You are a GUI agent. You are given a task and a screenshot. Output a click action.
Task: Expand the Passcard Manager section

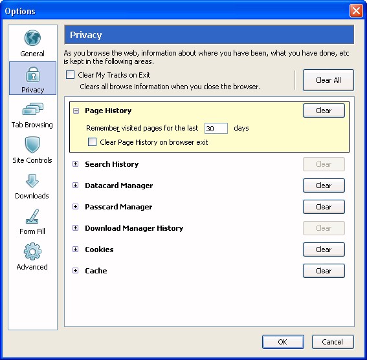(x=75, y=206)
